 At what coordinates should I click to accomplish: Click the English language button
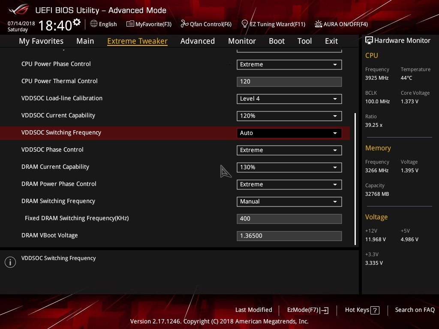click(x=104, y=24)
